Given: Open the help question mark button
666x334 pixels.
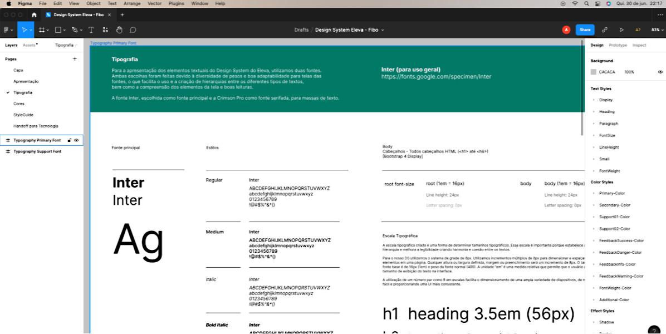Looking at the screenshot, I should pos(654,331).
